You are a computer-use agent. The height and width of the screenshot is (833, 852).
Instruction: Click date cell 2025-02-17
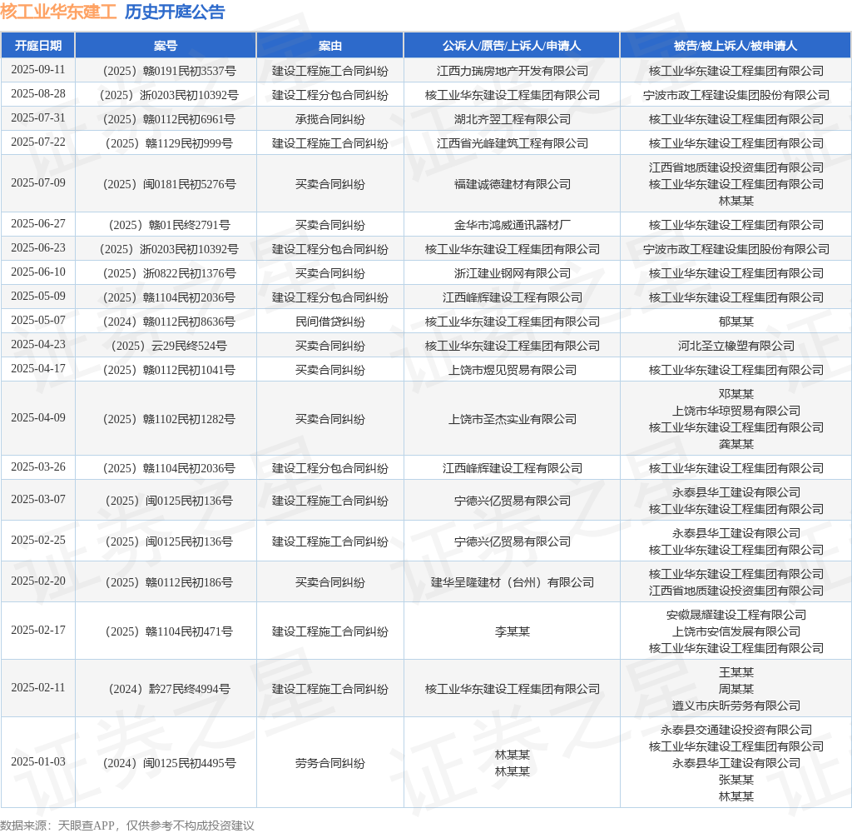[38, 630]
